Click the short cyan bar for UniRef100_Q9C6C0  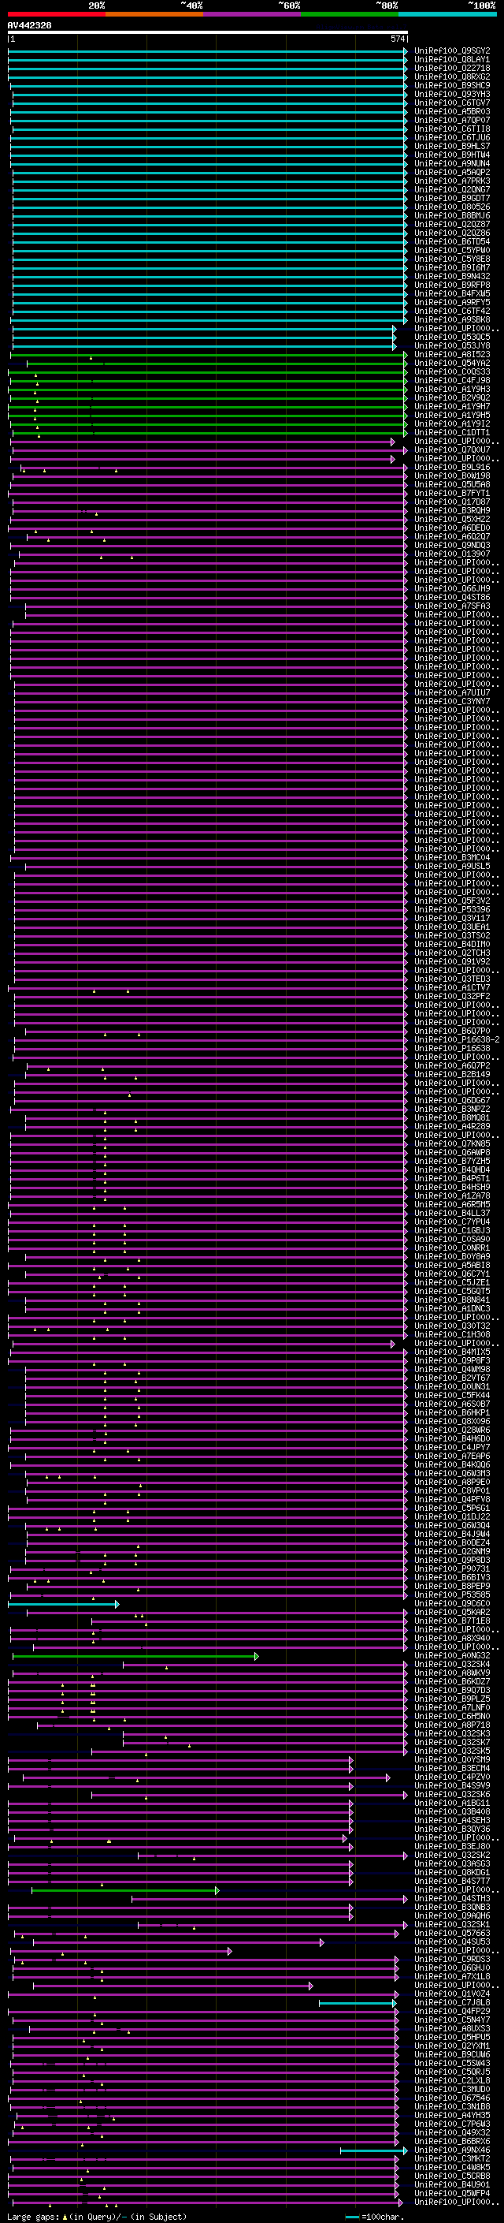[x=63, y=1603]
